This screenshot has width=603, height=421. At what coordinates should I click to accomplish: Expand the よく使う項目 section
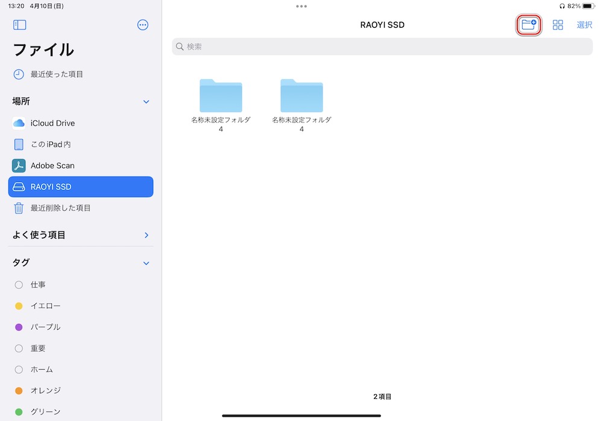click(x=146, y=235)
